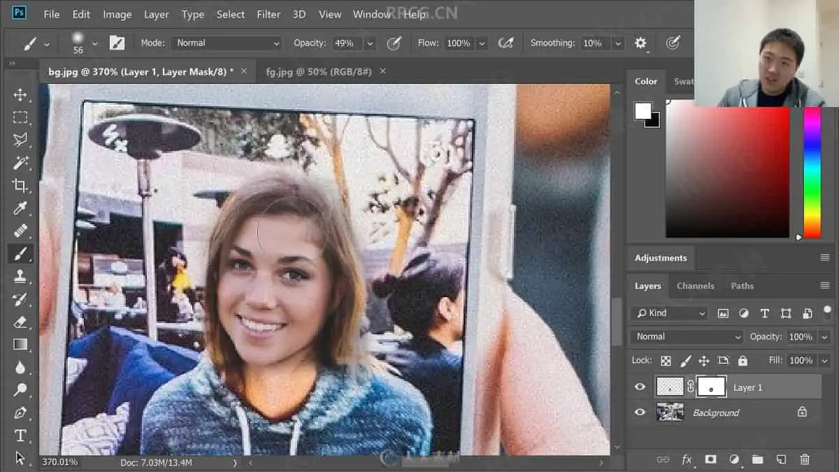Hide the Background layer visibility eye
839x472 pixels.
tap(640, 413)
